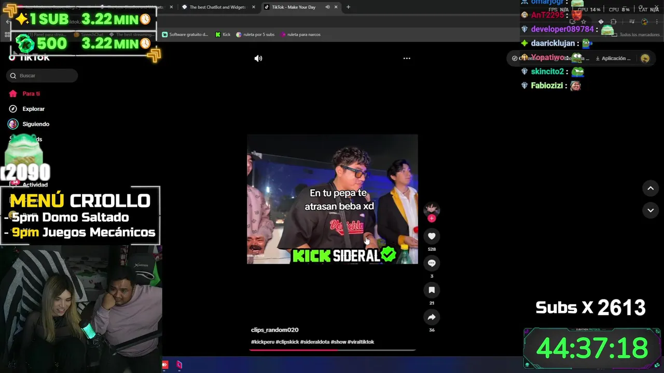664x373 pixels.
Task: Click the TikTok logo in sidebar
Action: pos(29,58)
